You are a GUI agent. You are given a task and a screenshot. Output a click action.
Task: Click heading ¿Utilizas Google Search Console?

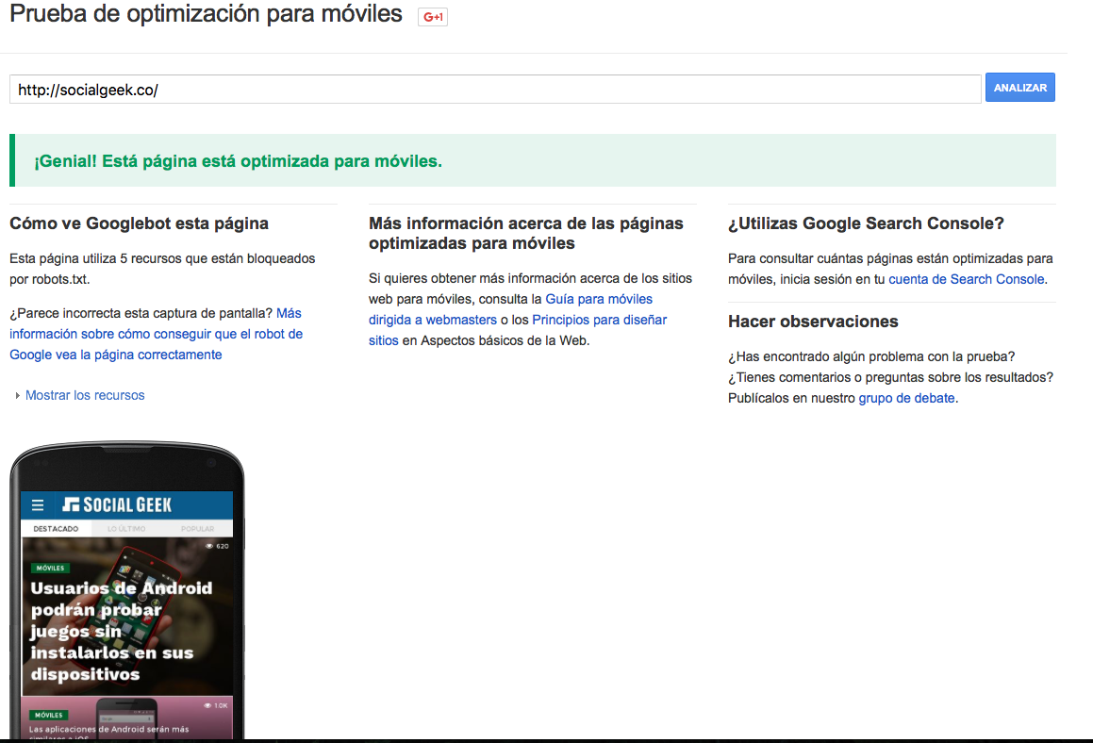866,223
